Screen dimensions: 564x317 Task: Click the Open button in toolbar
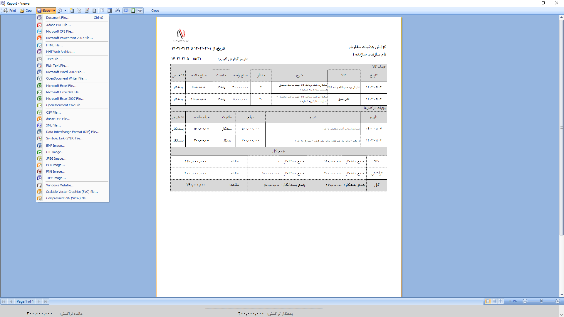pos(26,11)
